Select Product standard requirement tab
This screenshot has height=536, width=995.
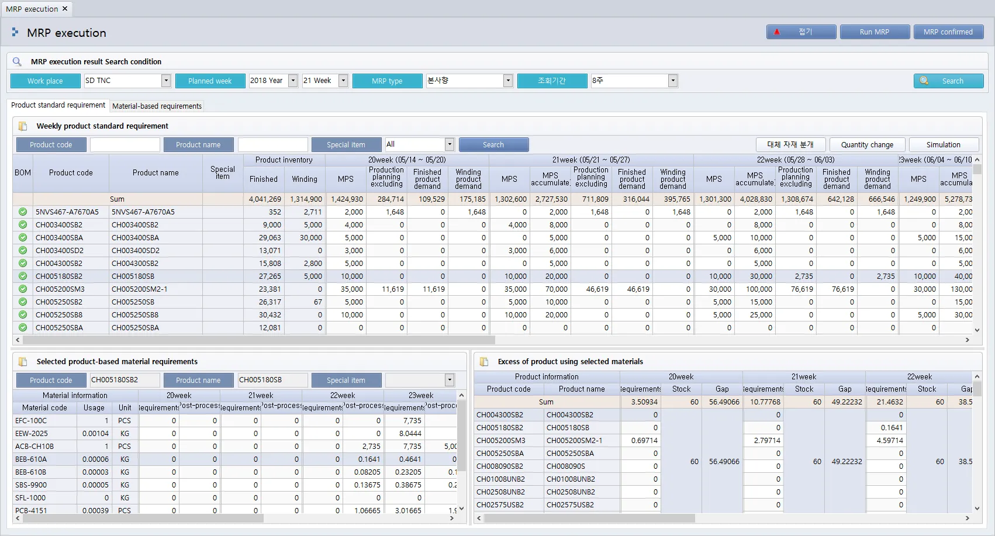58,105
